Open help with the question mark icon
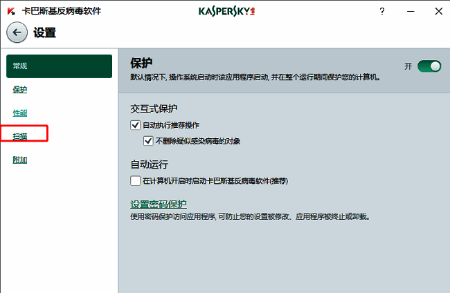The width and height of the screenshot is (450, 293). (x=381, y=11)
